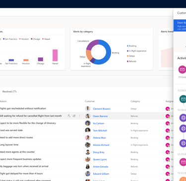Screen dimensions: 186x181
Task: Click the teal email activity icon
Action: [183, 99]
